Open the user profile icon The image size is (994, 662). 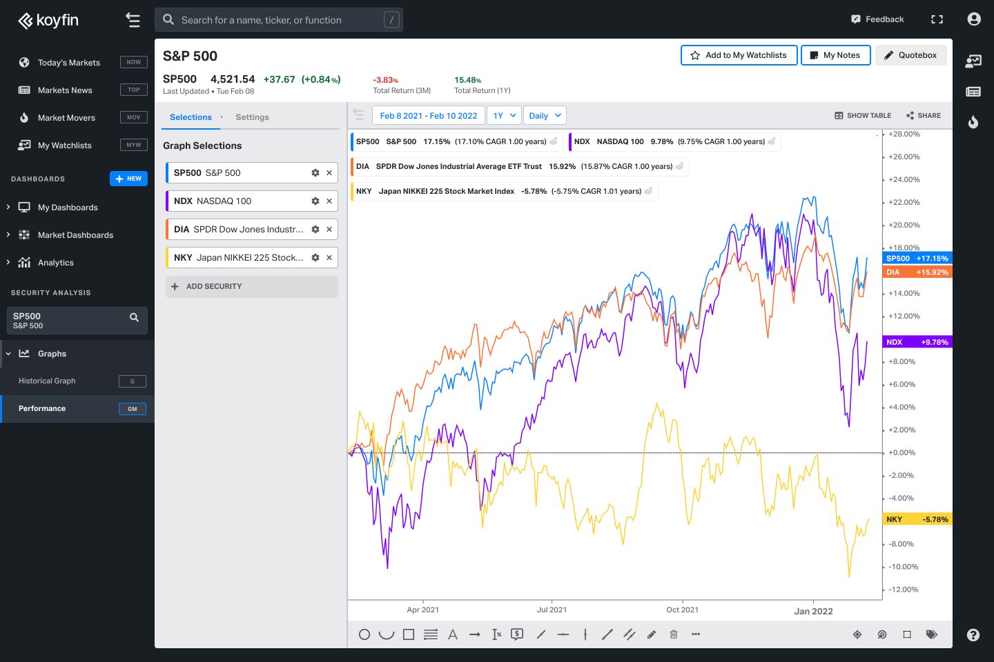974,19
